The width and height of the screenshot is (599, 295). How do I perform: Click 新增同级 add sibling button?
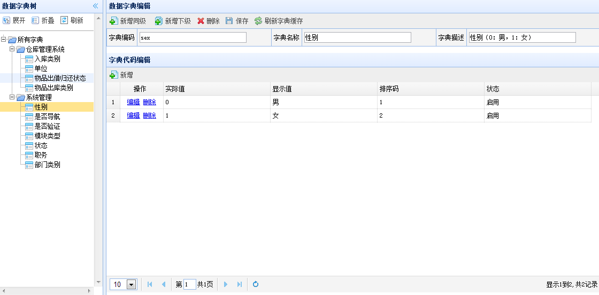click(x=128, y=21)
